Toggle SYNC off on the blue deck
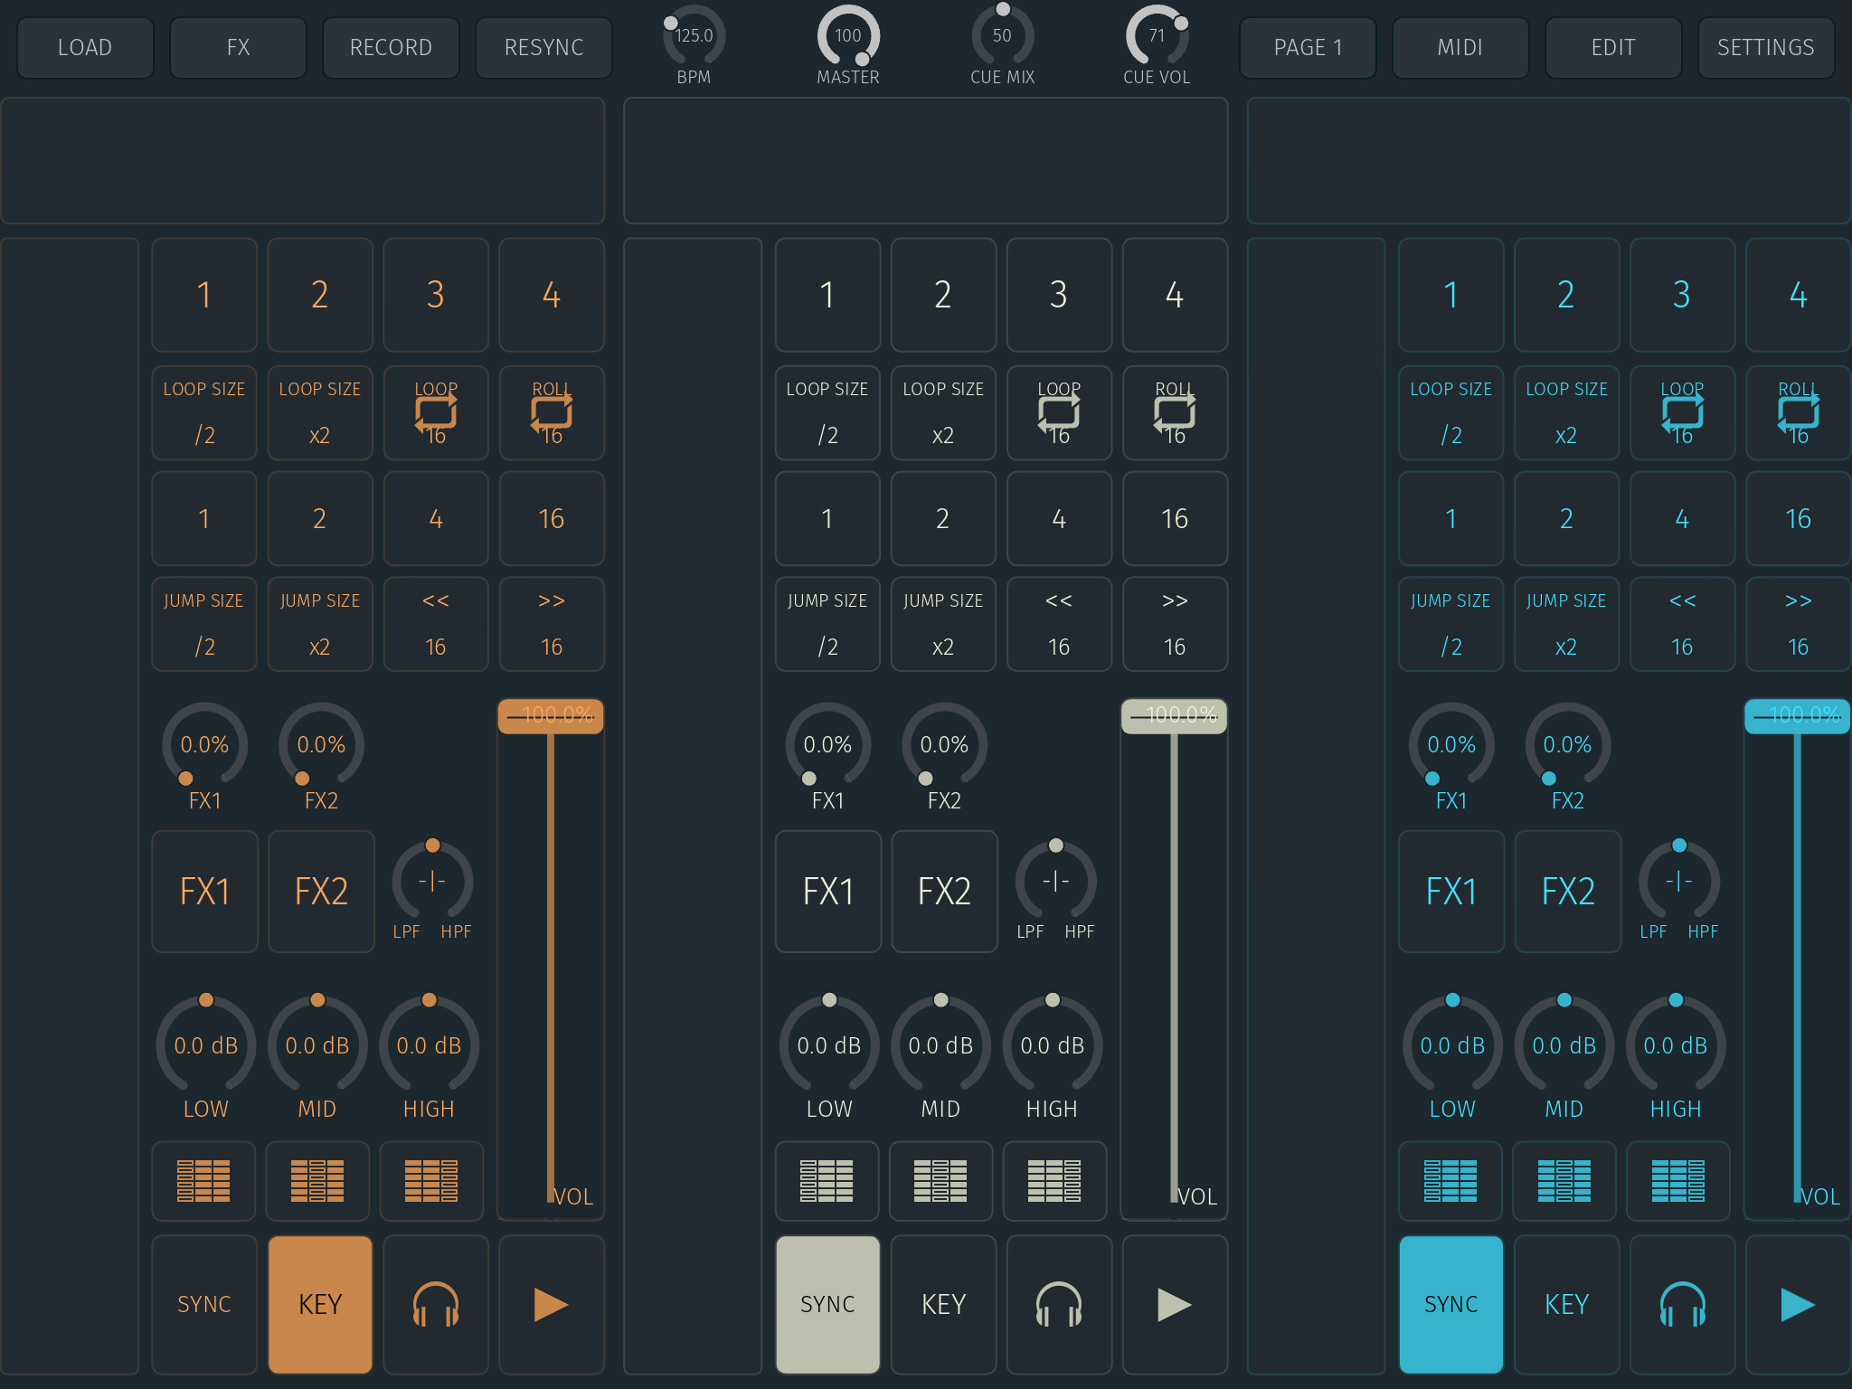 (1450, 1304)
